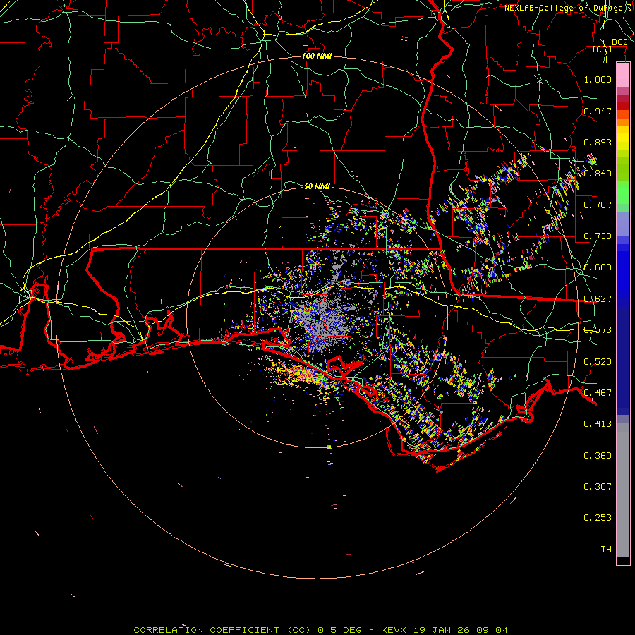The width and height of the screenshot is (635, 635).
Task: Click the '50 NMI' range ring label
Action: (317, 186)
